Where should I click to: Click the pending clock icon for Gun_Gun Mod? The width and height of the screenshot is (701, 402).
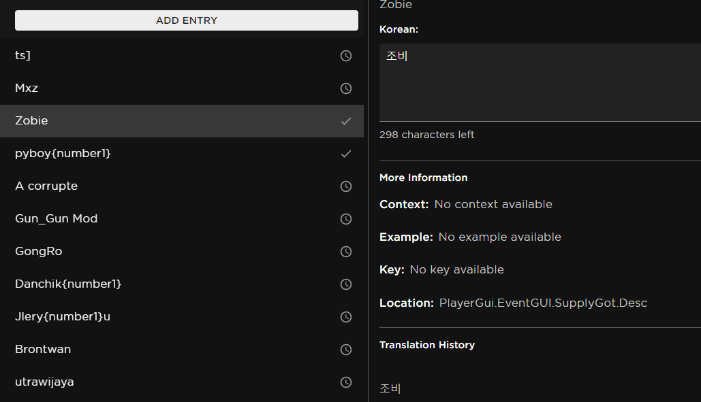click(345, 219)
